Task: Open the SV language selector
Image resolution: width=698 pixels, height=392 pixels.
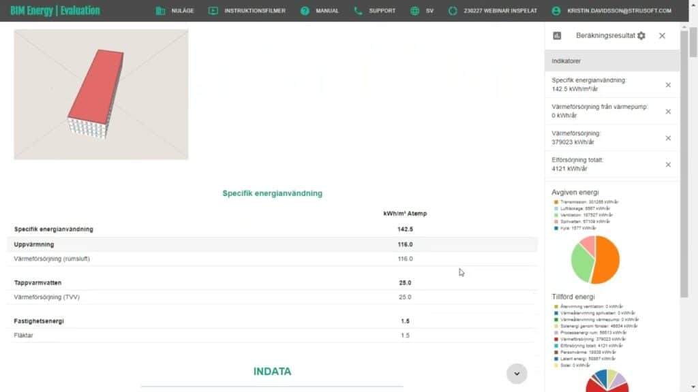Action: [x=429, y=11]
